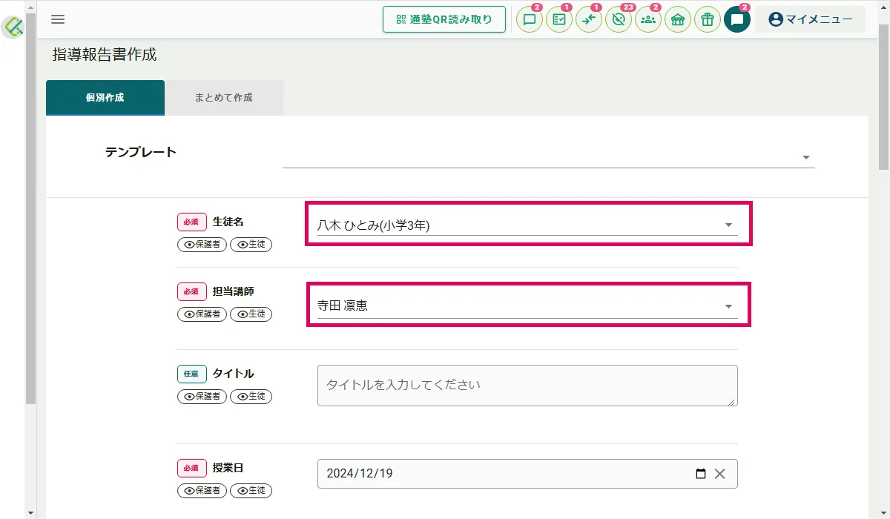890x519 pixels.
Task: Click the 任意 badge beside タイトル
Action: [x=192, y=374]
